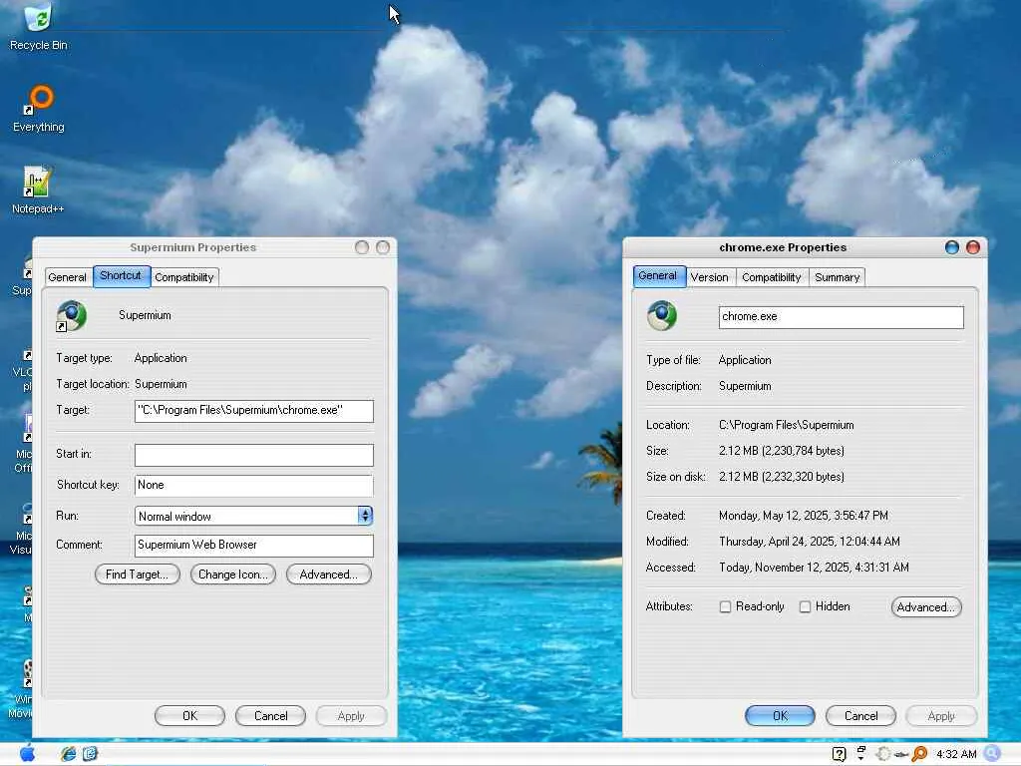Viewport: 1021px width, 766px height.
Task: Cancel the Supermium Properties dialog
Action: point(271,716)
